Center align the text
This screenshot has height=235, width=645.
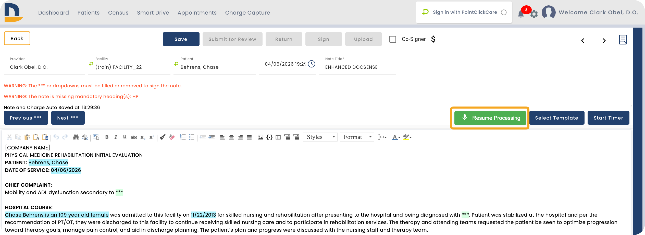coord(231,137)
